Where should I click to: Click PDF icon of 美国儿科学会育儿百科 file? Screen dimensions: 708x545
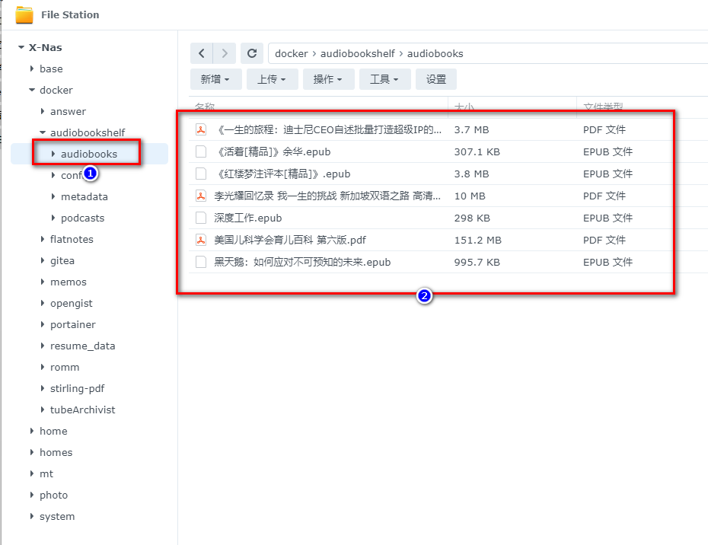point(201,241)
